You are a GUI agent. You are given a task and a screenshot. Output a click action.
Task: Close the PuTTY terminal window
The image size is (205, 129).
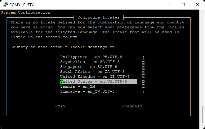tap(198, 5)
